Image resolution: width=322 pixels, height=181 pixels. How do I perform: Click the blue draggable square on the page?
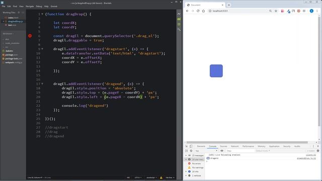pos(216,71)
